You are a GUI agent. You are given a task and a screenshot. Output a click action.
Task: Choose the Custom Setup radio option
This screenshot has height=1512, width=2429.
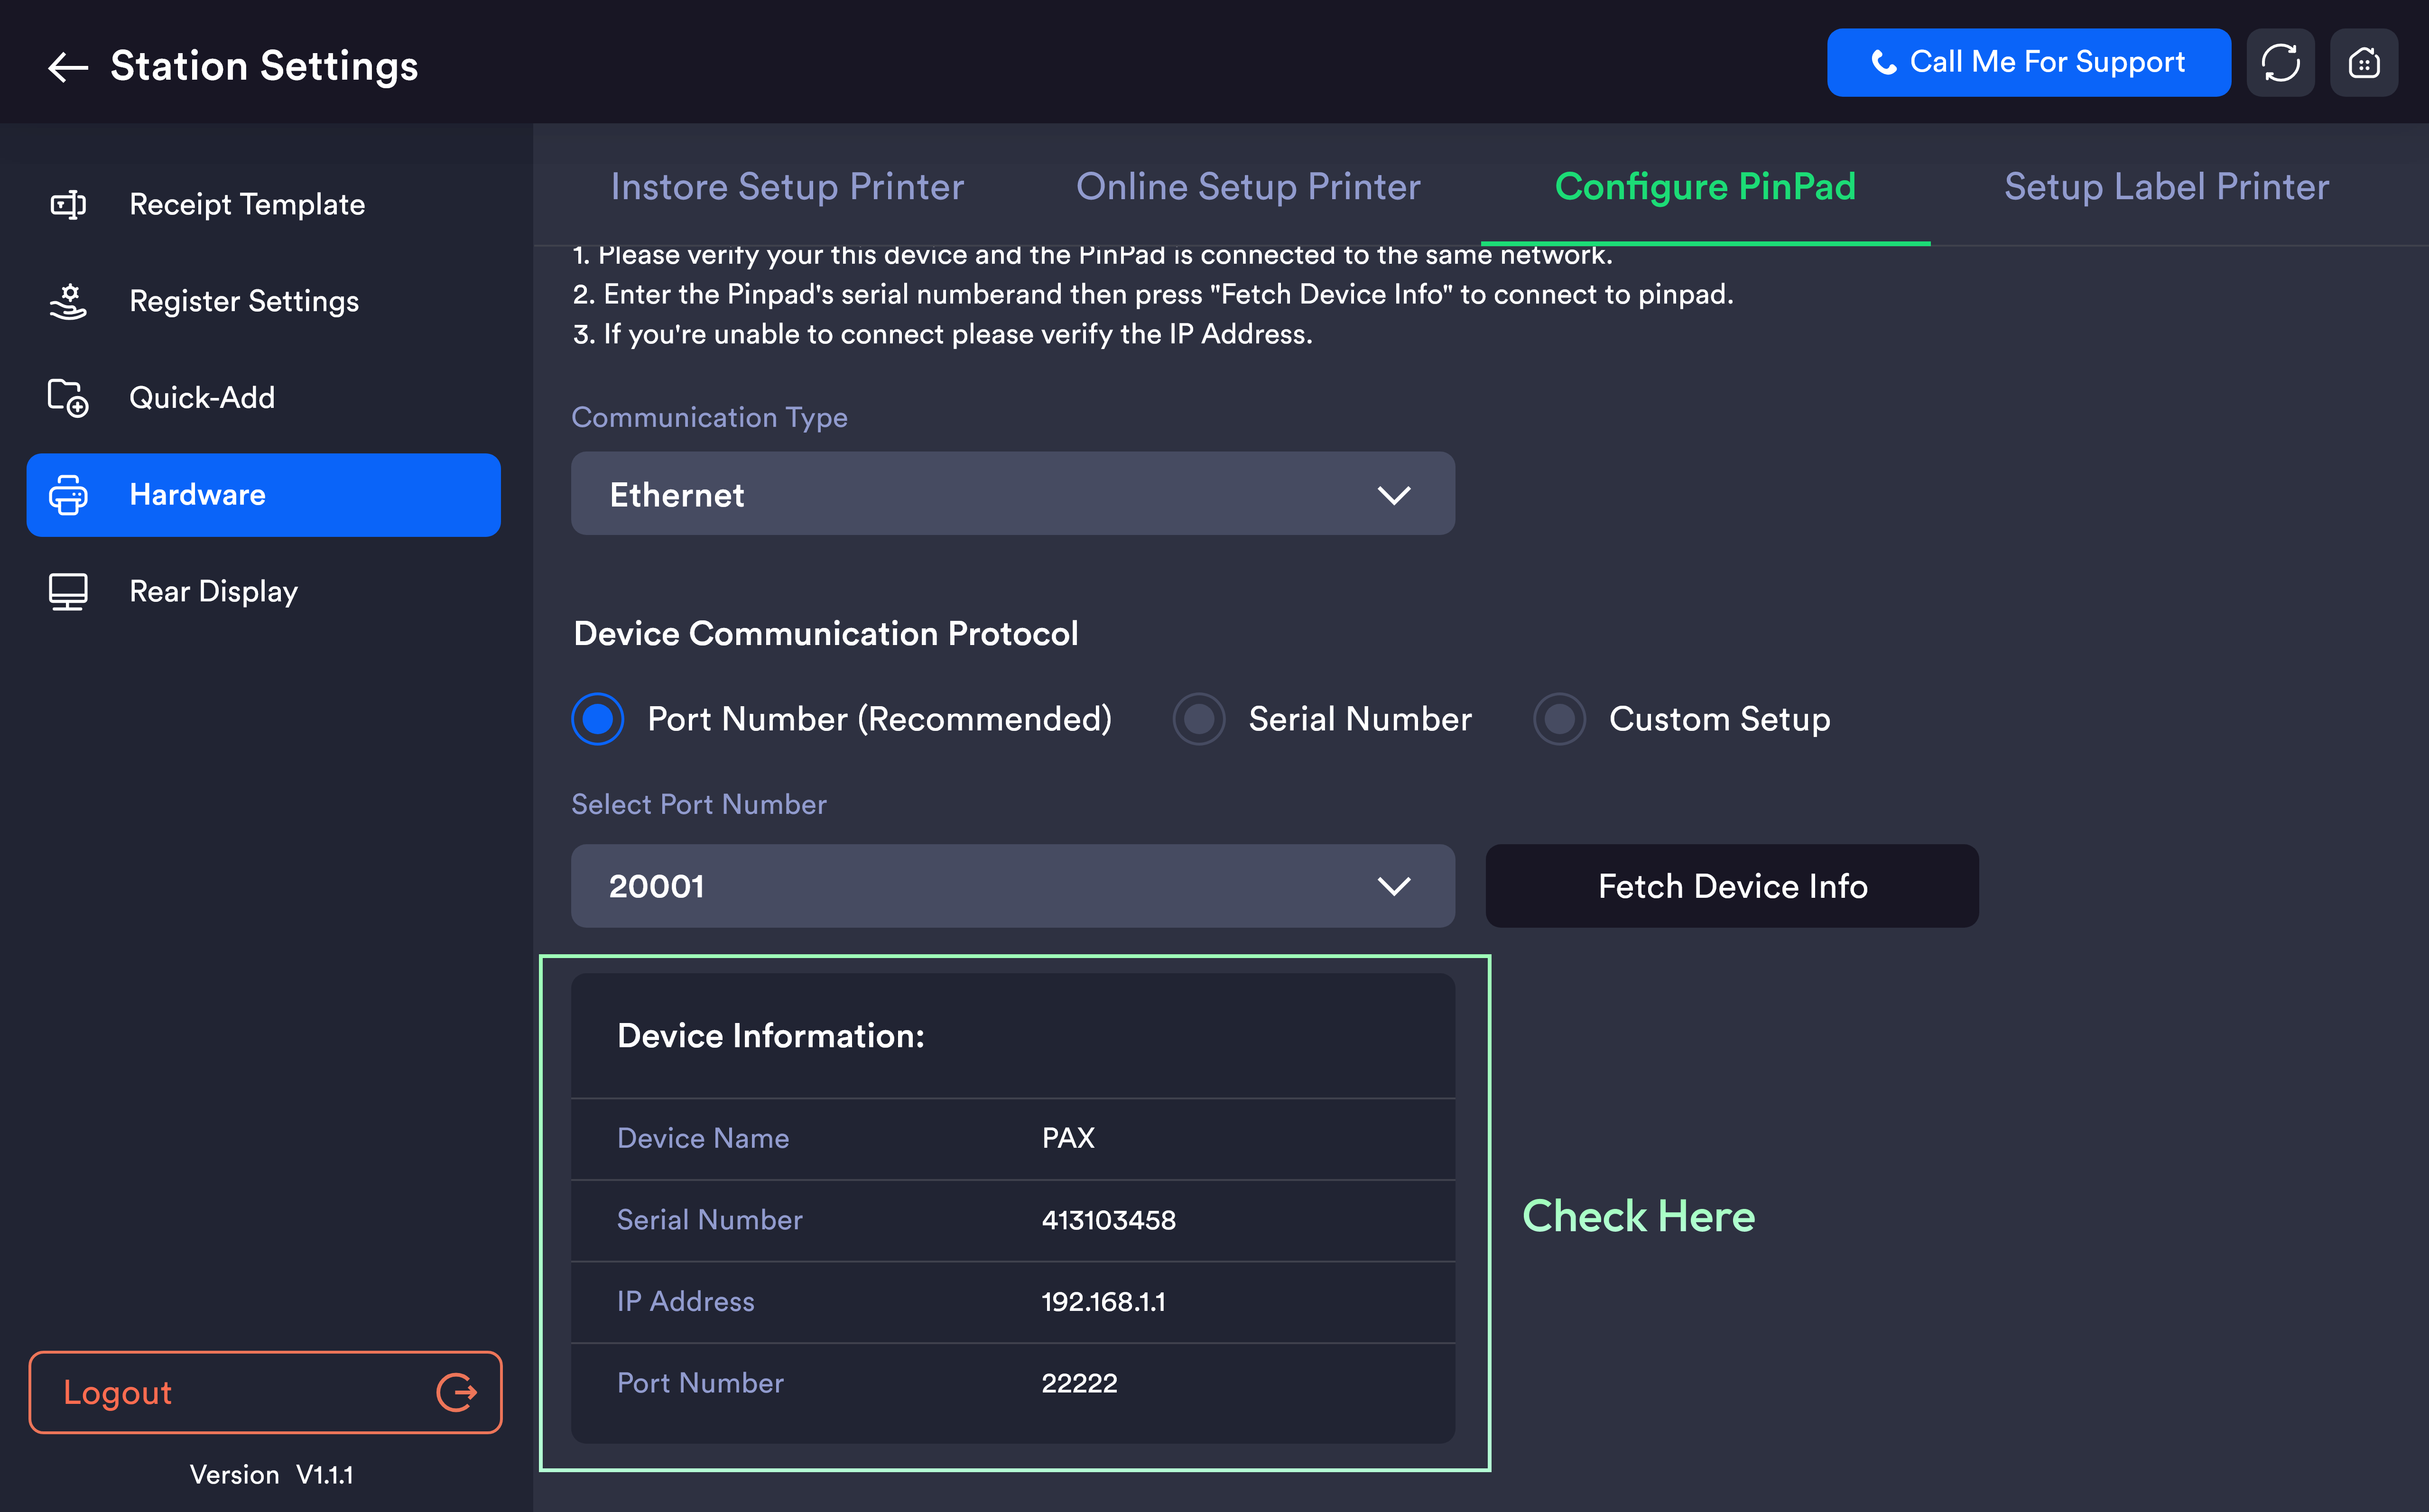[x=1559, y=719]
